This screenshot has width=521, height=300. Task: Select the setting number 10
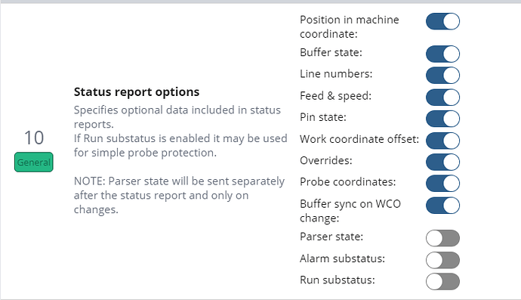[34, 138]
